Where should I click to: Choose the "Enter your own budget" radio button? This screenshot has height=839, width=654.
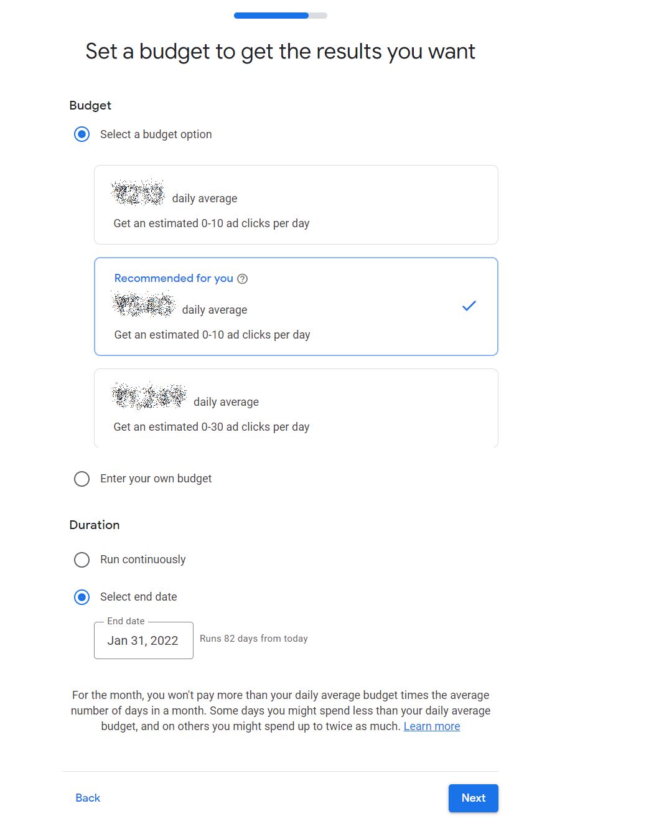click(x=82, y=479)
